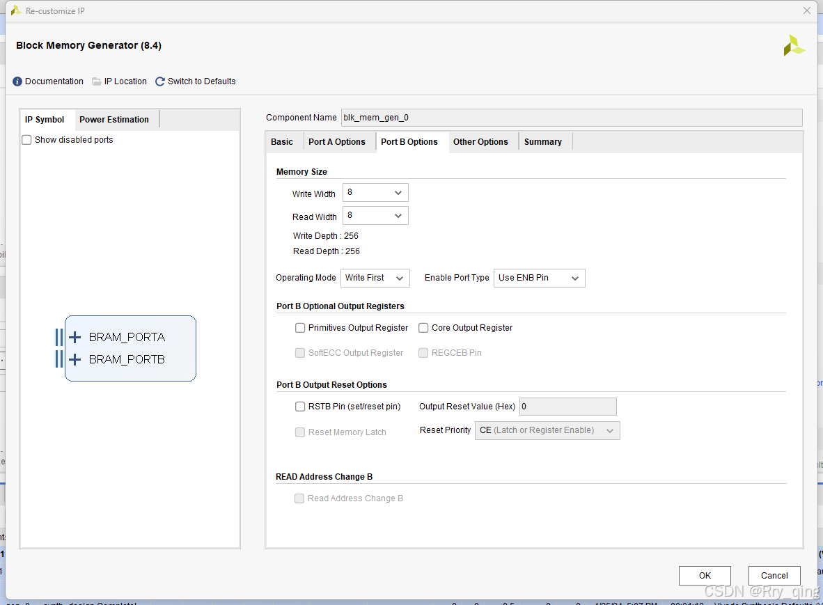The height and width of the screenshot is (605, 823).
Task: Select the Port B Options tab
Action: [x=409, y=141]
